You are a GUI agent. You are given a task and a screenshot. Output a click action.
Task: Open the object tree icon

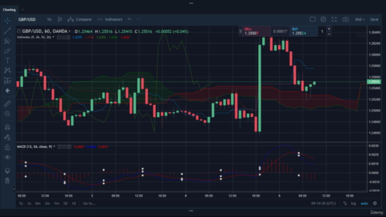(7, 171)
